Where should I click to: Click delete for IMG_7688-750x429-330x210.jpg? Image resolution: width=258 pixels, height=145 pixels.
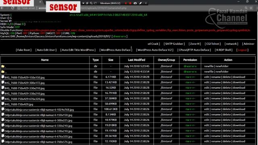point(227,88)
